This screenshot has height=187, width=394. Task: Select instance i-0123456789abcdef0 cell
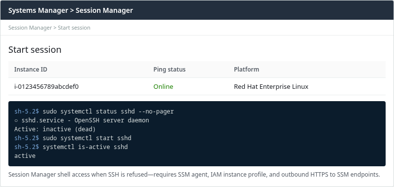46,86
